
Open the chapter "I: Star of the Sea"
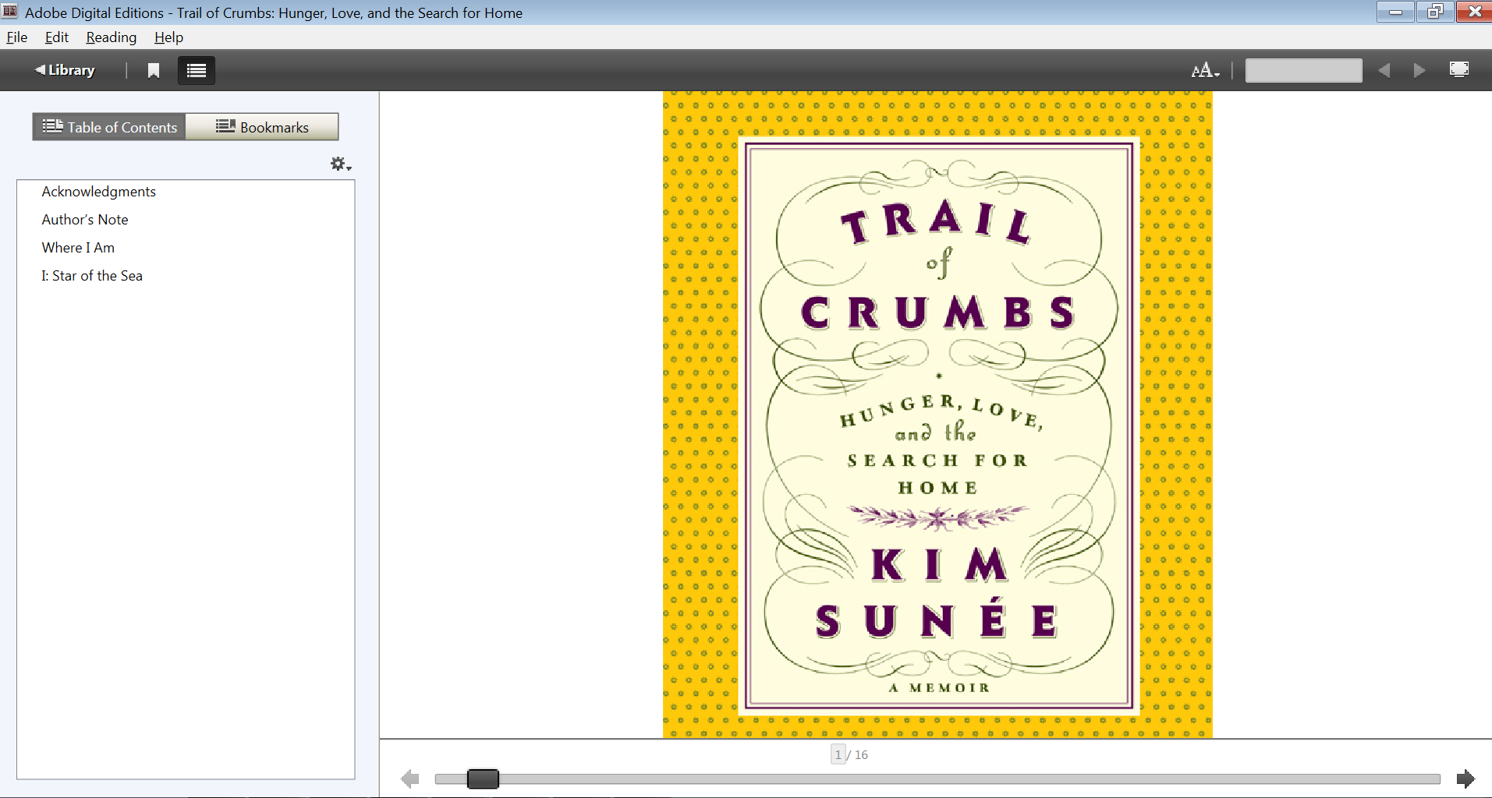[91, 275]
